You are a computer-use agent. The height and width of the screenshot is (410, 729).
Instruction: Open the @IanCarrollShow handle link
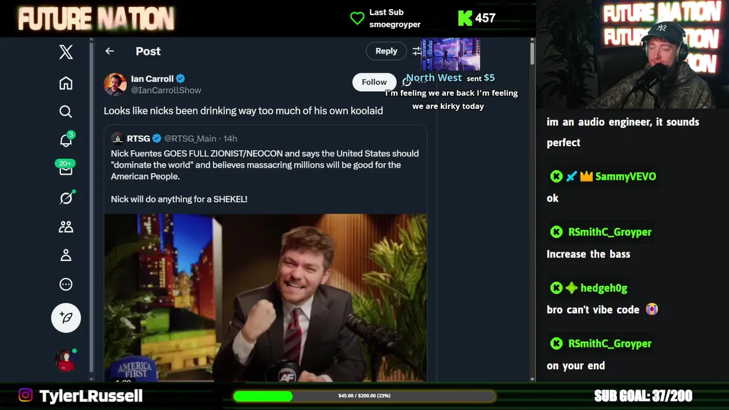coord(166,90)
